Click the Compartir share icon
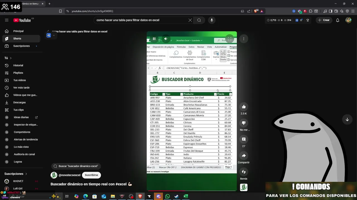357x200 pixels. (244, 156)
